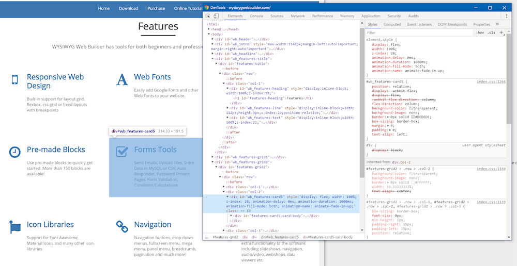The width and height of the screenshot is (517, 266).
Task: Expand the col-3 div node
Action: 224,230
